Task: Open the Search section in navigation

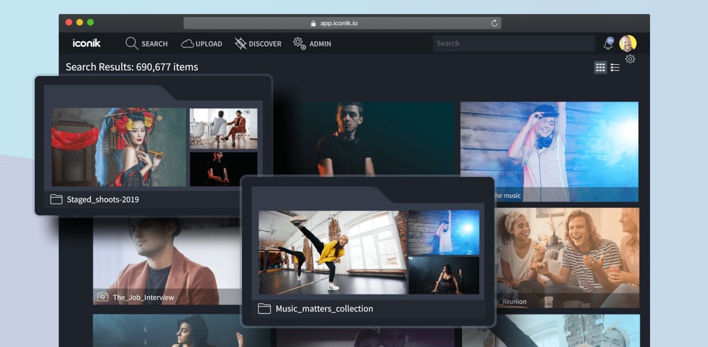Action: point(147,44)
